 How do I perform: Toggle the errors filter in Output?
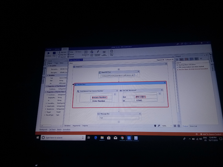tap(187, 59)
